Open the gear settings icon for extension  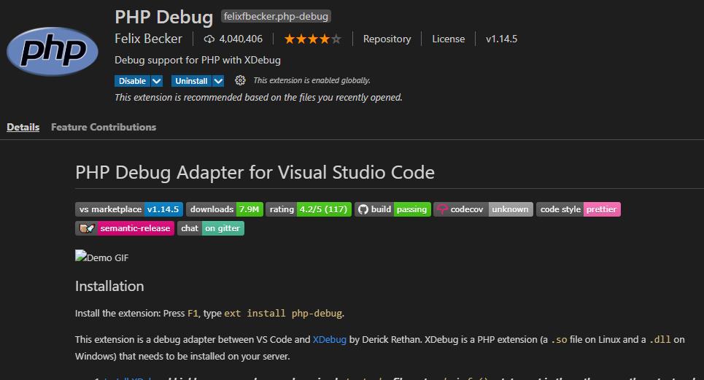coord(240,81)
